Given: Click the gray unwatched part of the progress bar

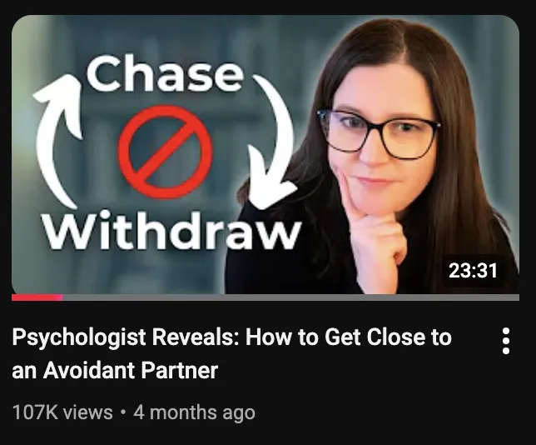Looking at the screenshot, I should click(290, 297).
